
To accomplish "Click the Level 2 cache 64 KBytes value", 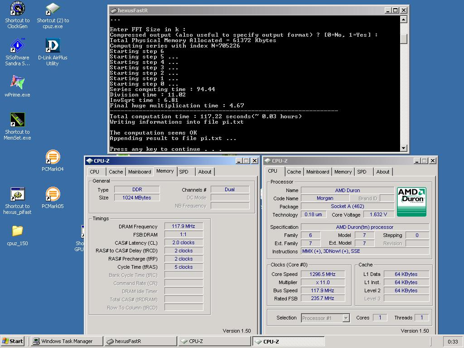I will [x=406, y=290].
